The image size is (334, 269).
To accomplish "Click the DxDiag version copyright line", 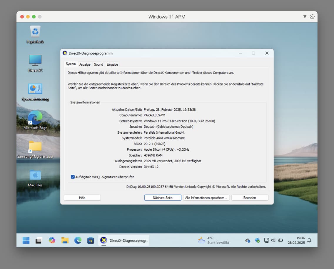I will coord(196,187).
